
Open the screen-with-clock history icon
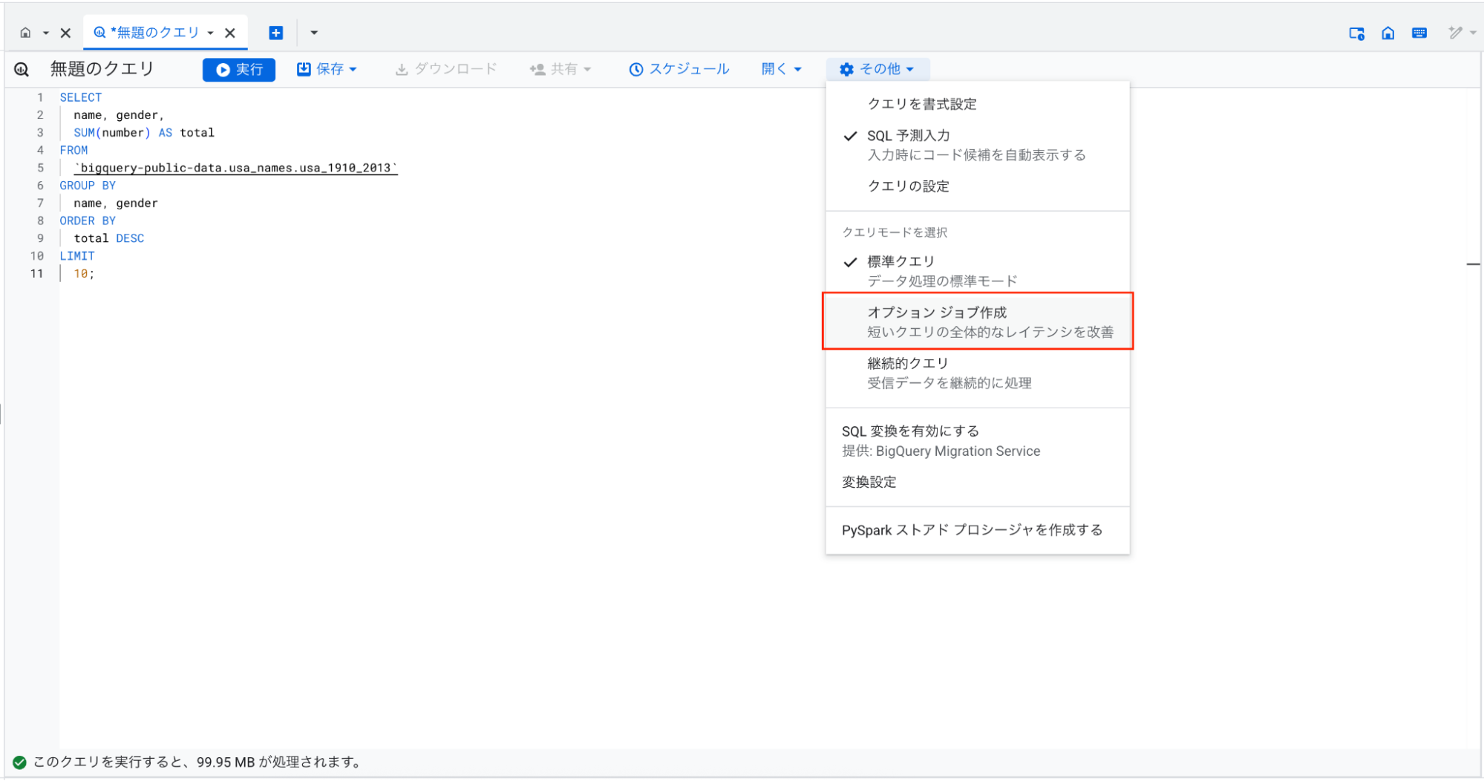(1356, 33)
